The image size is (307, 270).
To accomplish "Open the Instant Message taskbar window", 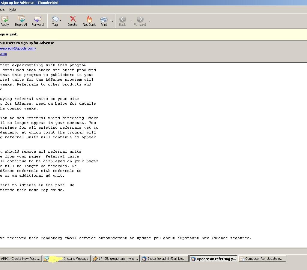I will point(67,259).
